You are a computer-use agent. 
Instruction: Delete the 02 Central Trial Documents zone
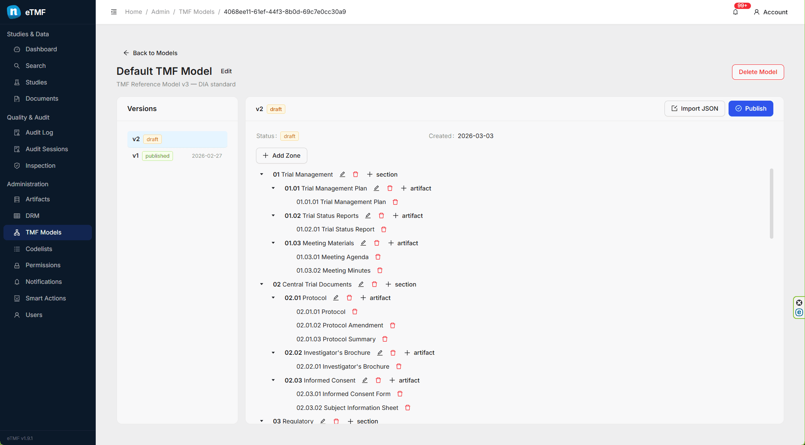[x=375, y=284]
